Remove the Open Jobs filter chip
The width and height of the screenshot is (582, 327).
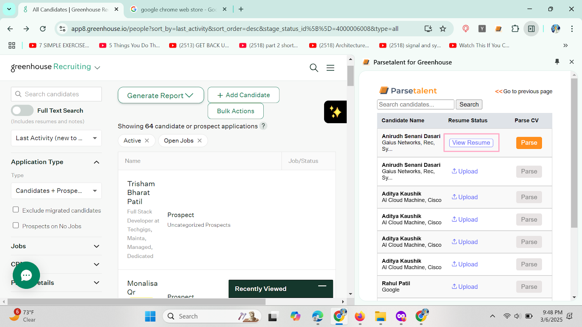(x=200, y=141)
